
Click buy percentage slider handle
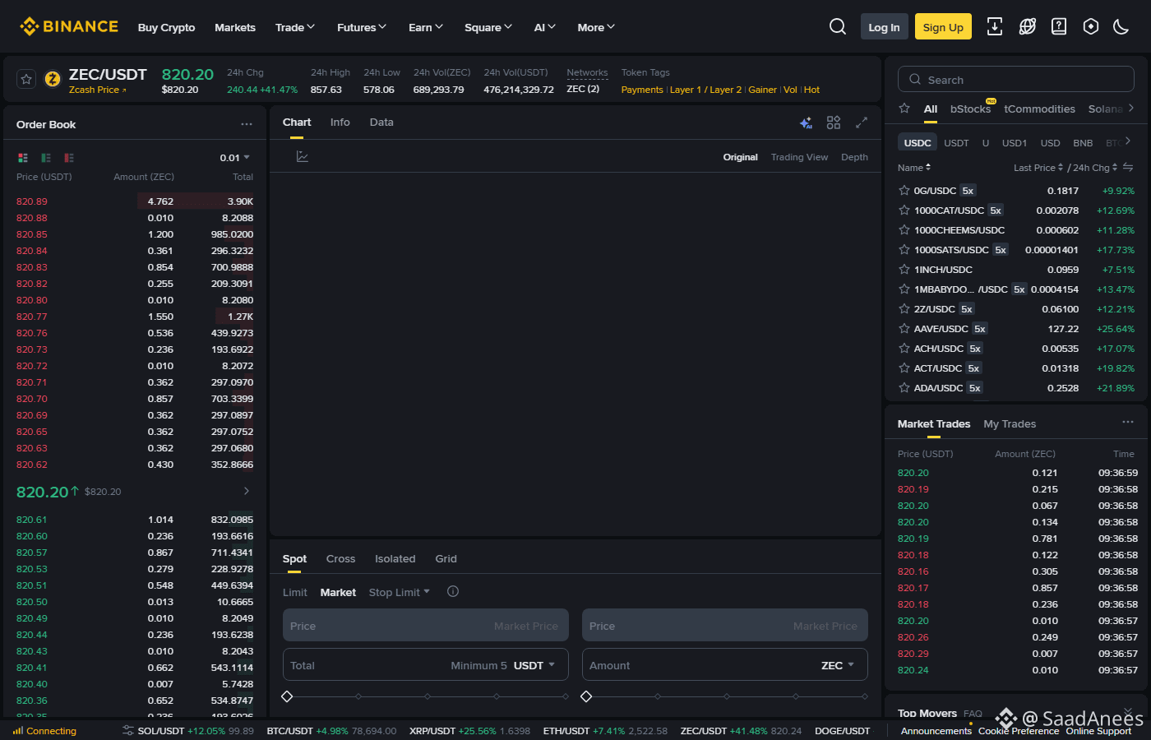pyautogui.click(x=287, y=696)
